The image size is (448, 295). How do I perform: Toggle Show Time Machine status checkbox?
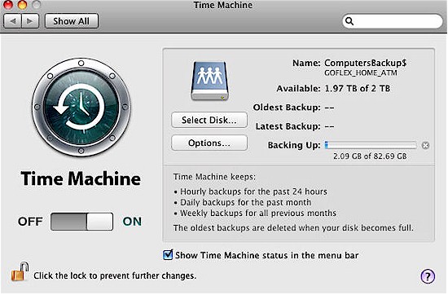tap(168, 255)
